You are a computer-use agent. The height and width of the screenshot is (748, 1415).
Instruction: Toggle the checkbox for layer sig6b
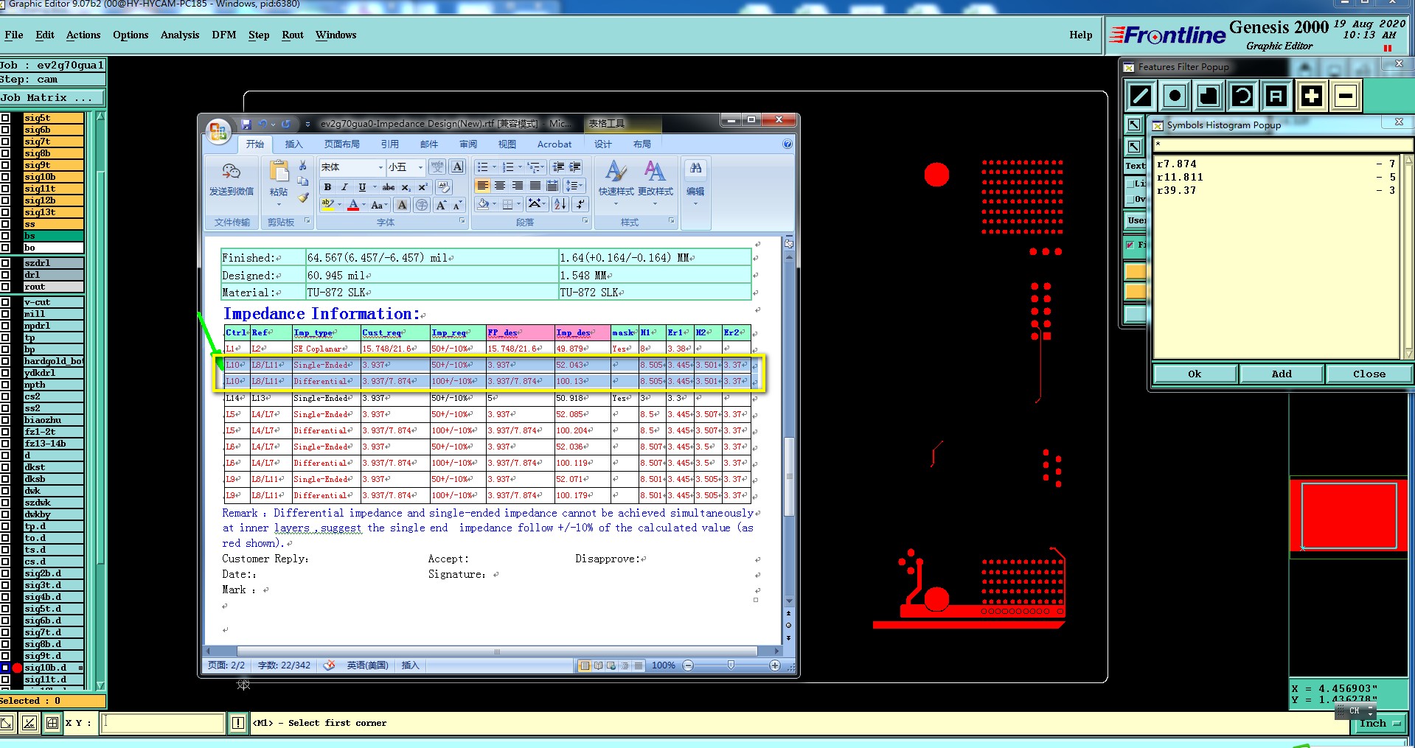click(5, 130)
